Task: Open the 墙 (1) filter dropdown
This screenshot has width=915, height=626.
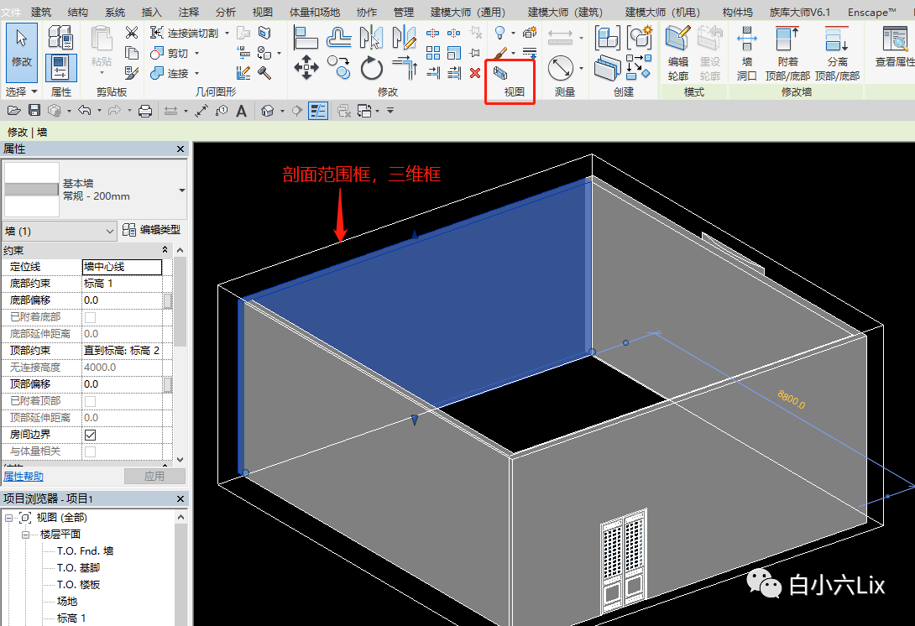Action: (60, 231)
